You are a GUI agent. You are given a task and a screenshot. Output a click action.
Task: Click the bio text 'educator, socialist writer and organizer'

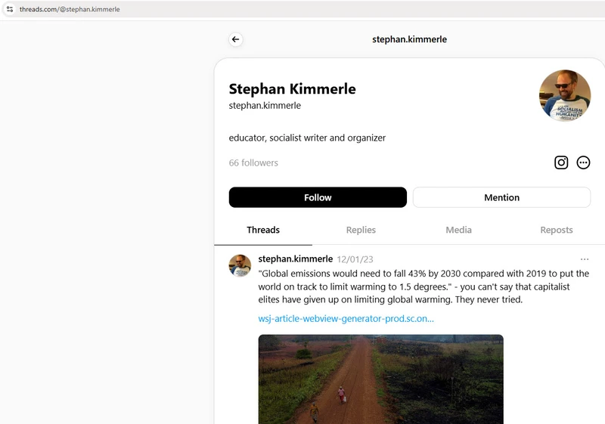click(x=307, y=138)
